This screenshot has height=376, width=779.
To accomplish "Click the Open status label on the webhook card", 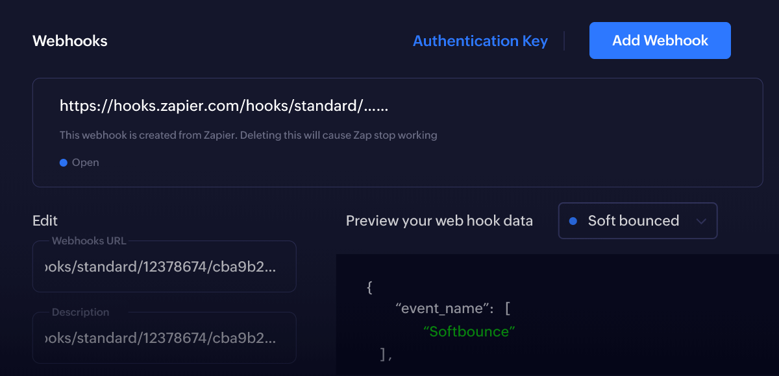I will tap(86, 162).
